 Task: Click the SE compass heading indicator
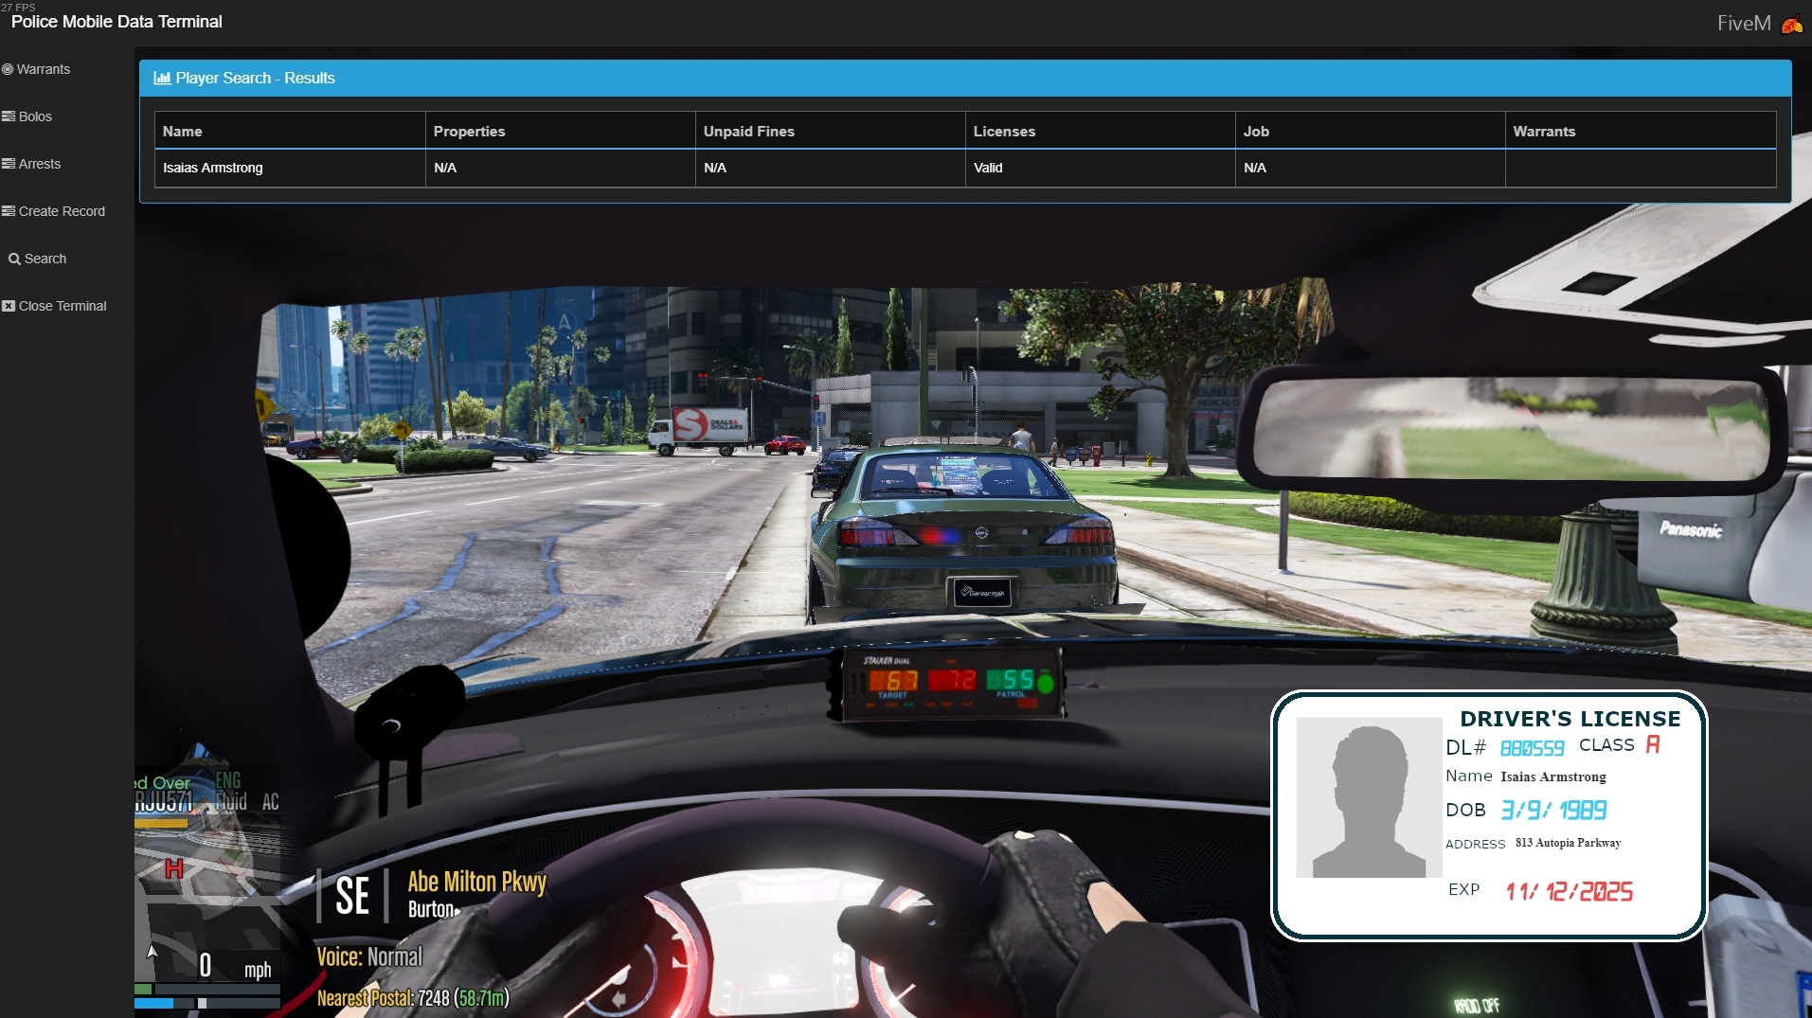point(352,895)
